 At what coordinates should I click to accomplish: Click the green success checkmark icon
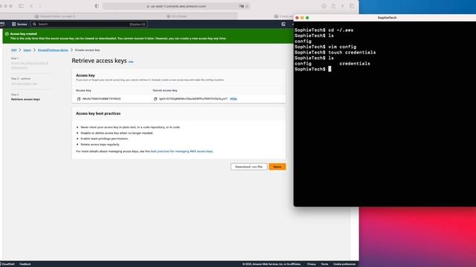(x=7, y=34)
